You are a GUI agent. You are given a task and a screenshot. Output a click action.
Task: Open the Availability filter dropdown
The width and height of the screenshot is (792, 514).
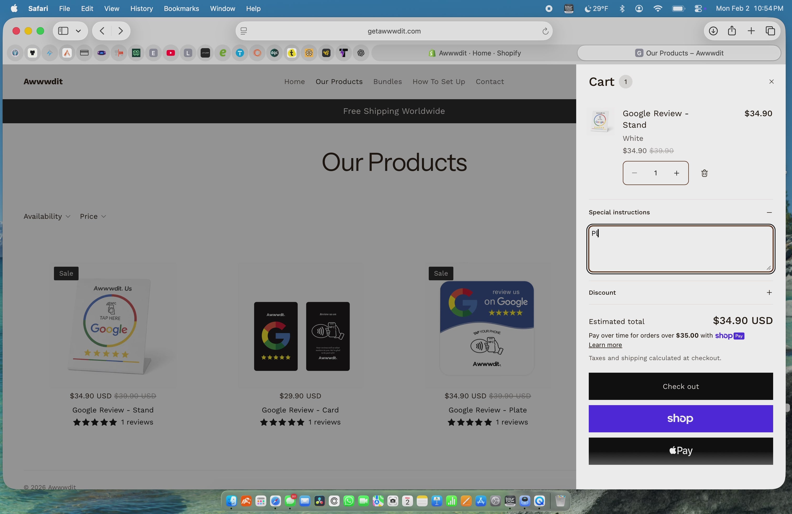pyautogui.click(x=47, y=216)
